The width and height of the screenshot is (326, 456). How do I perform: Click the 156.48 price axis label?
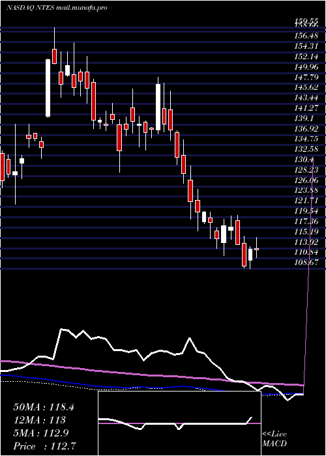coord(306,35)
